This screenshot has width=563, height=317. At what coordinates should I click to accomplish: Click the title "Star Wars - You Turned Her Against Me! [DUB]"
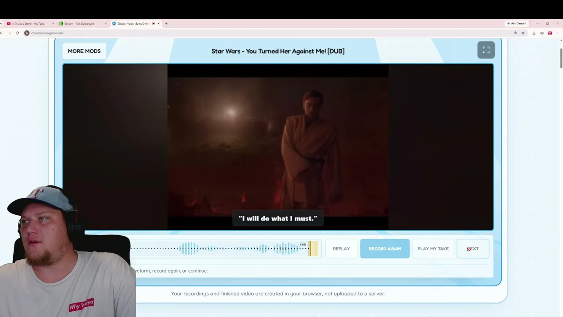click(278, 51)
